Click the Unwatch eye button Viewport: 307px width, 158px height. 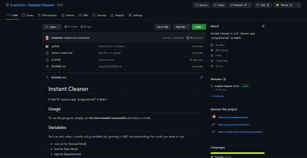point(238,5)
